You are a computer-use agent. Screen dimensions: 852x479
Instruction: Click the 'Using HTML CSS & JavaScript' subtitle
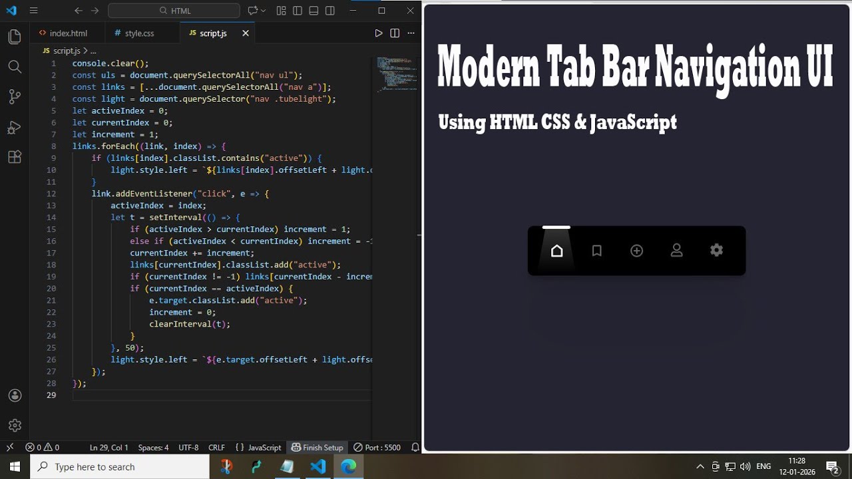click(557, 122)
